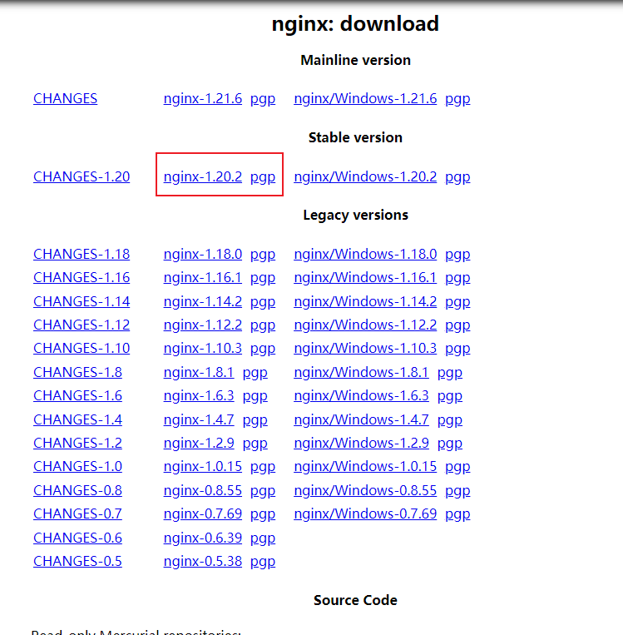Download nginx-0.5.38

pos(202,561)
